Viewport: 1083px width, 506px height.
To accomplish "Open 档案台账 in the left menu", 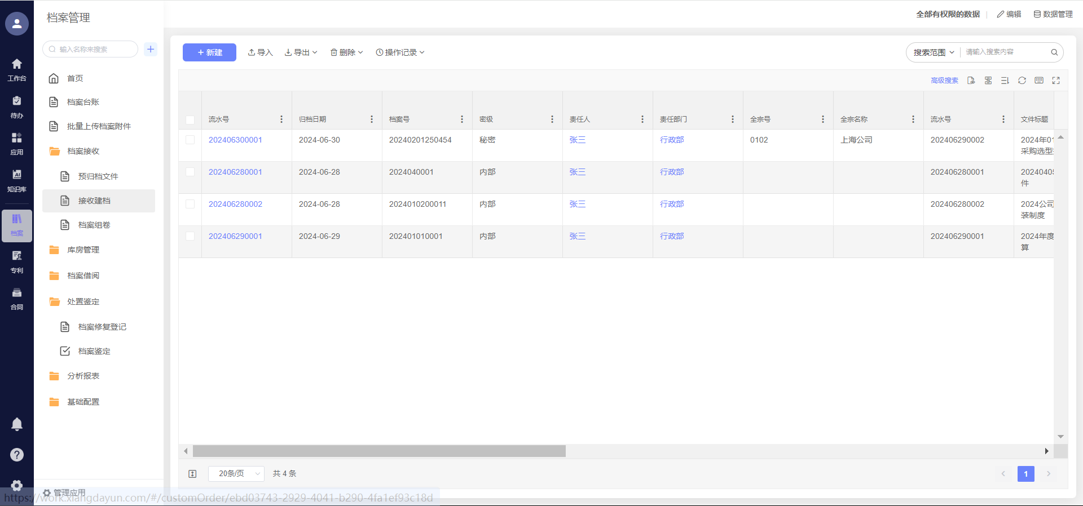I will click(83, 102).
